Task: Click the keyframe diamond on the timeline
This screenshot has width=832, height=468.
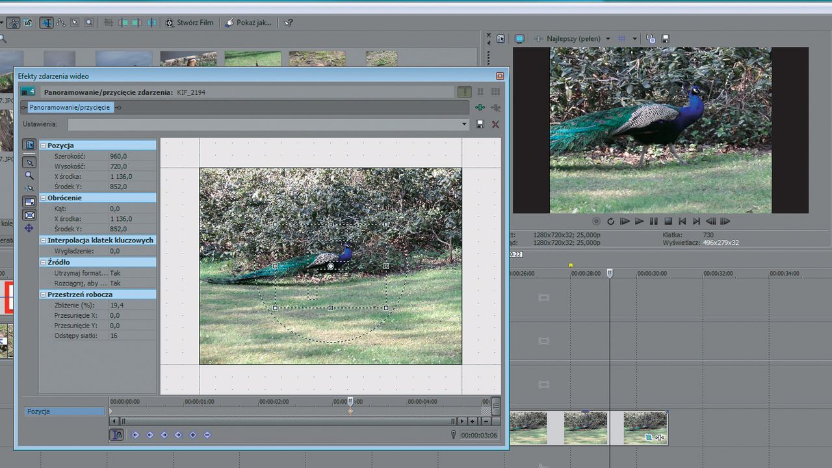Action: pos(350,411)
